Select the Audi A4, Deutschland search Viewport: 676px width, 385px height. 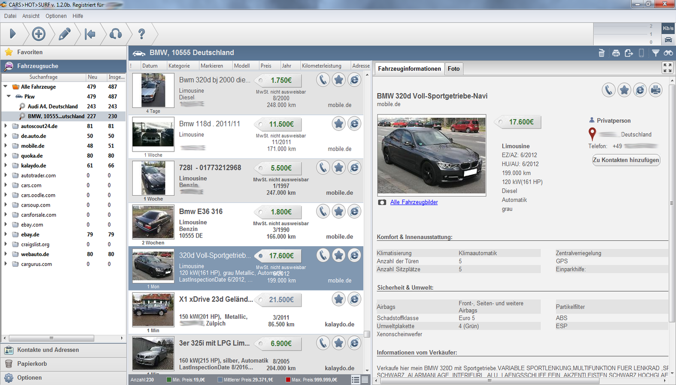click(x=53, y=106)
